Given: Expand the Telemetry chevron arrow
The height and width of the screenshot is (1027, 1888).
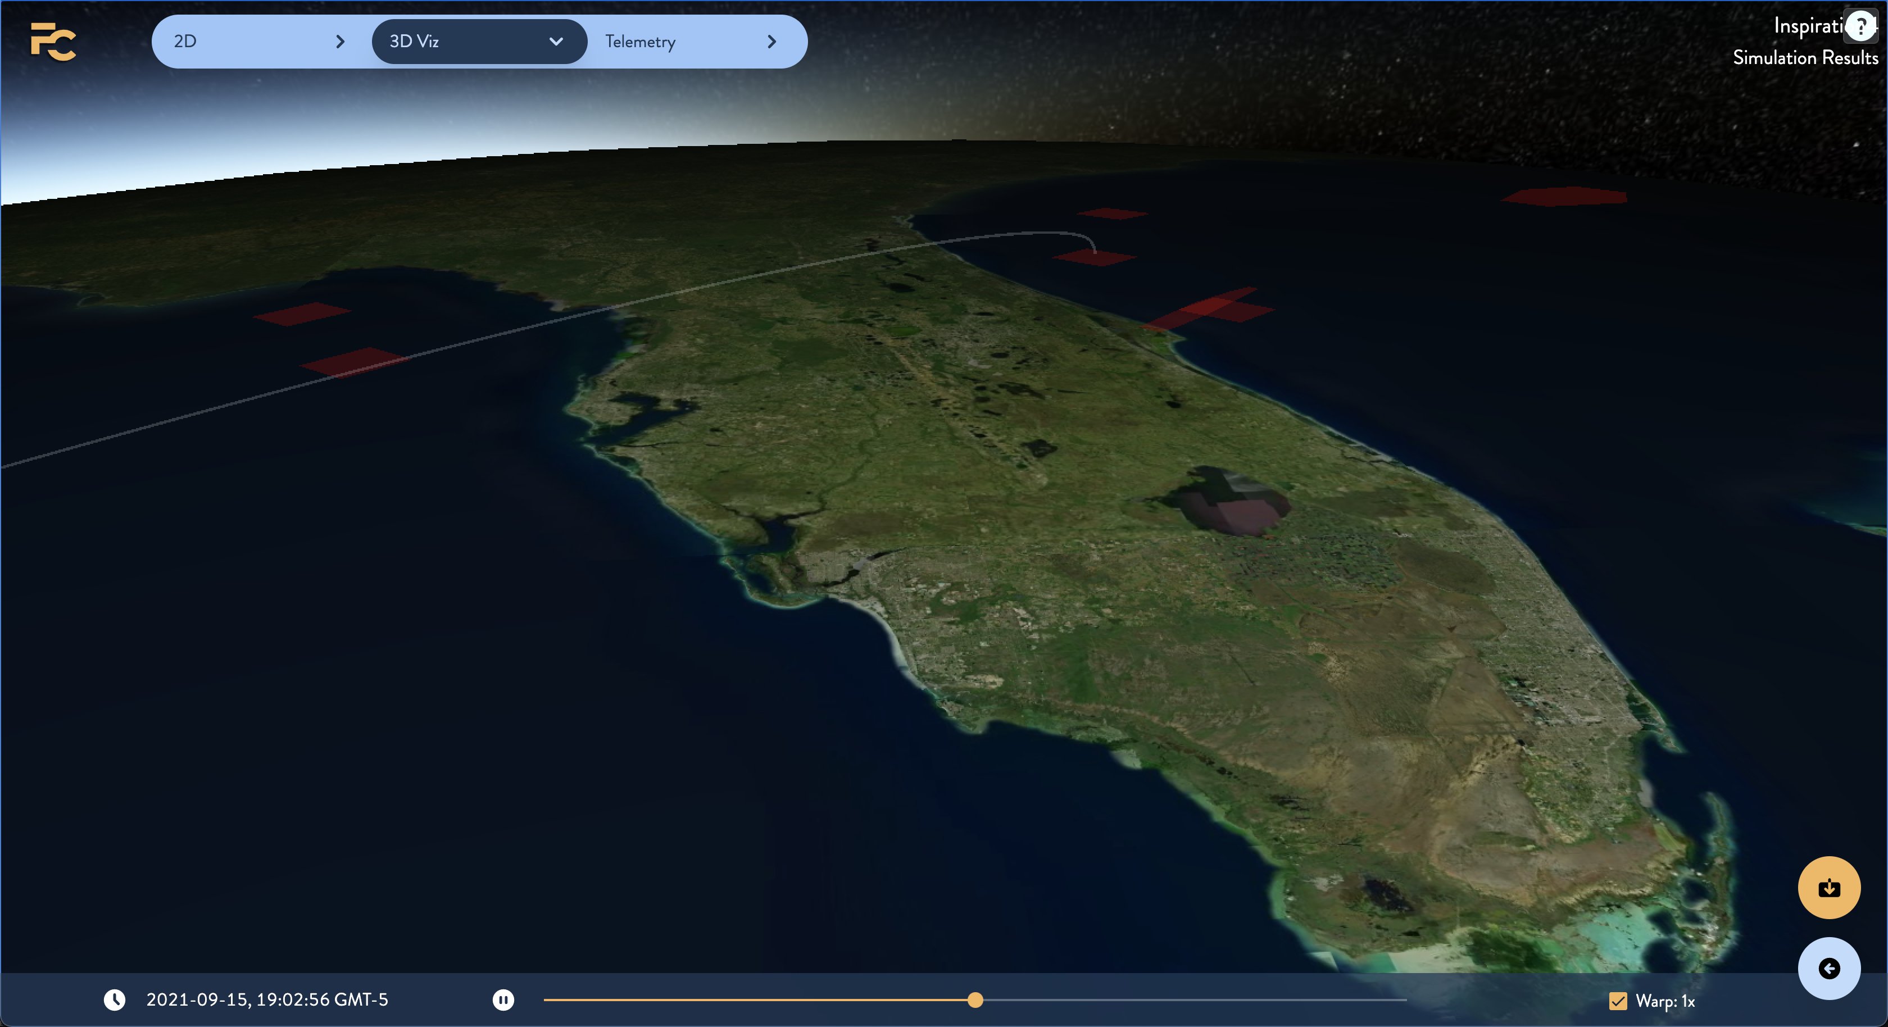Looking at the screenshot, I should click(x=771, y=42).
